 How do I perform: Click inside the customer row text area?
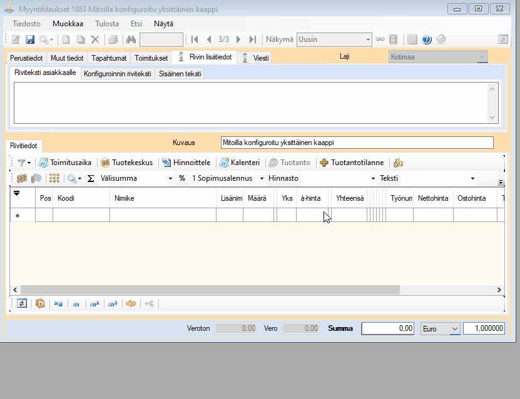256,103
